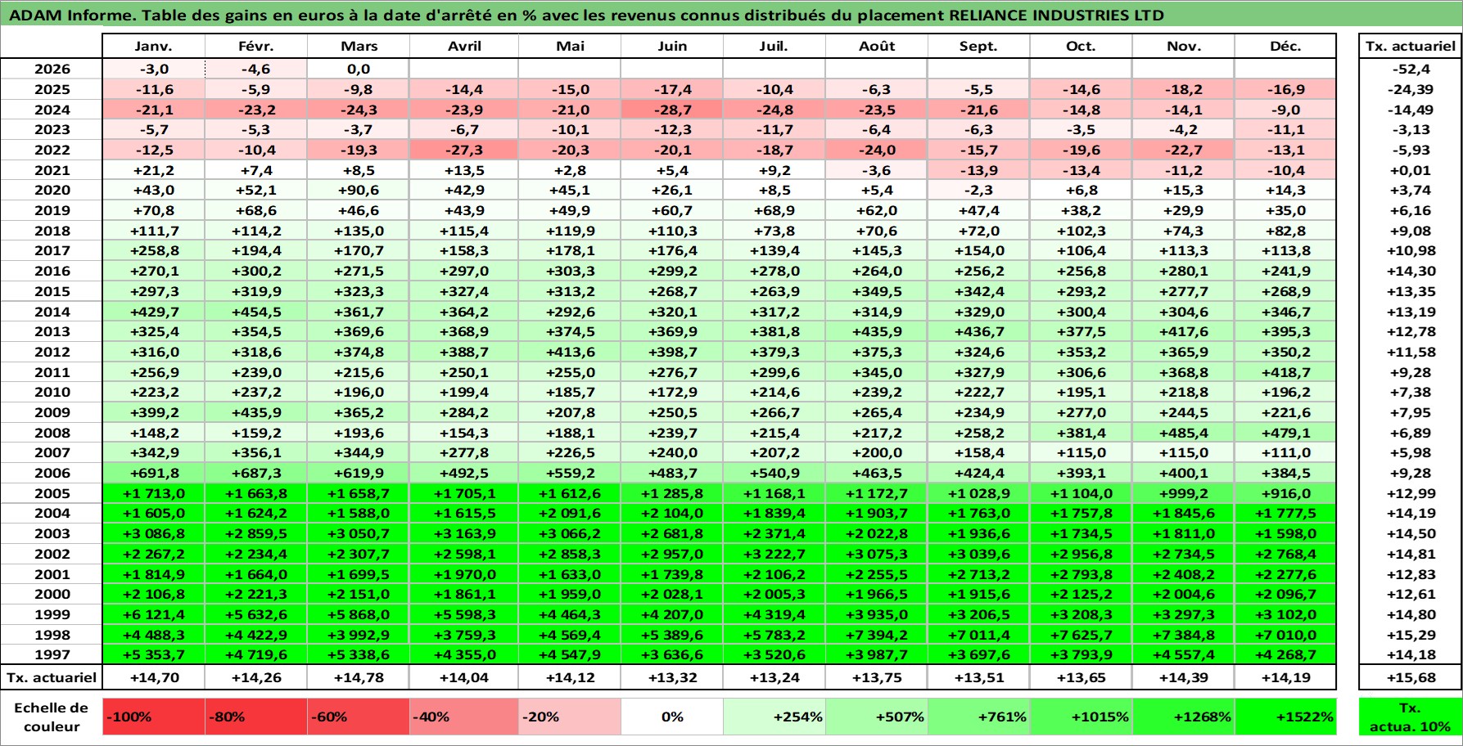Click the 0% white scale cell
The width and height of the screenshot is (1463, 746).
(672, 717)
